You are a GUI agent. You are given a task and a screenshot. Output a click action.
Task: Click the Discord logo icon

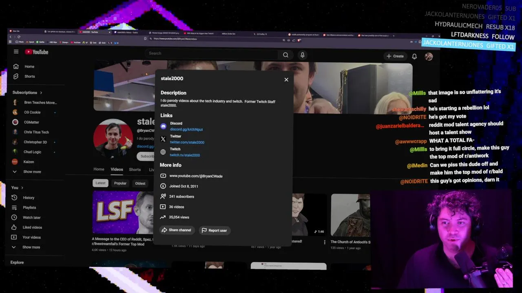[163, 127]
